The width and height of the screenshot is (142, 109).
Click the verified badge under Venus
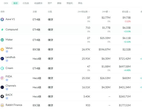(x=7, y=52)
